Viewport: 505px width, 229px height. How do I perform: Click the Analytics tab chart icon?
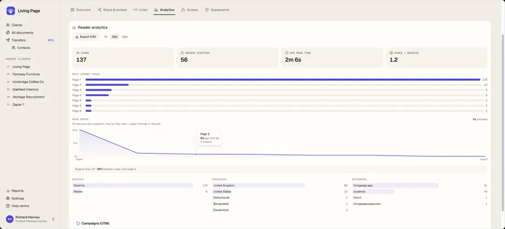click(156, 10)
